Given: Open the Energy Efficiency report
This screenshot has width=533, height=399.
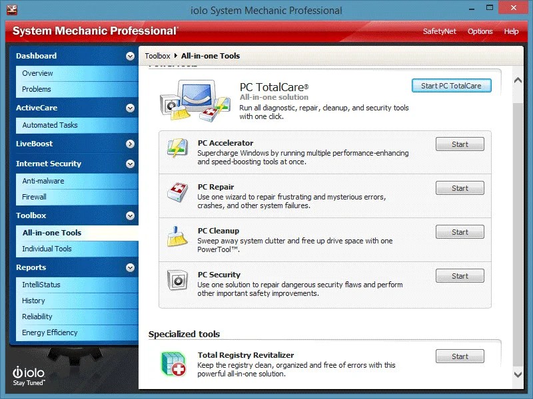Looking at the screenshot, I should (77, 332).
